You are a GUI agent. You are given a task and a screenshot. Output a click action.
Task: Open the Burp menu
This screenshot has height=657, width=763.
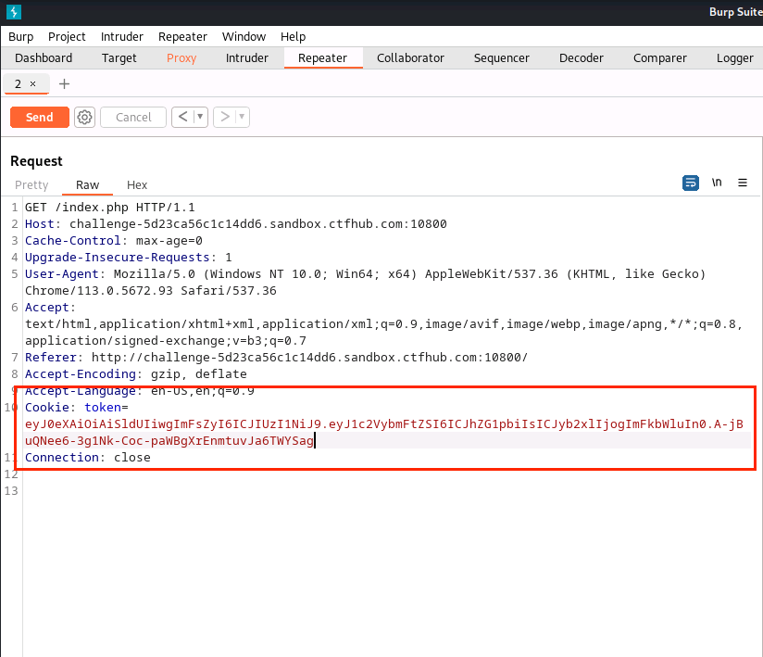[x=21, y=36]
